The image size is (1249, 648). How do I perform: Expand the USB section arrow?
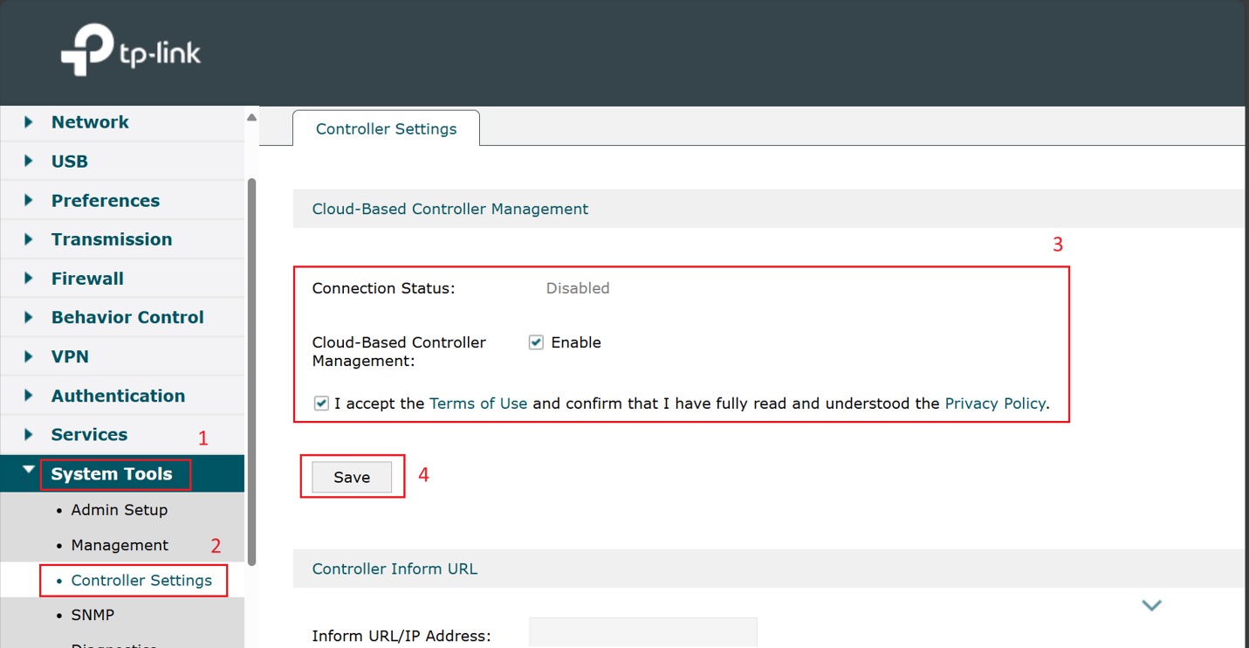pos(29,162)
